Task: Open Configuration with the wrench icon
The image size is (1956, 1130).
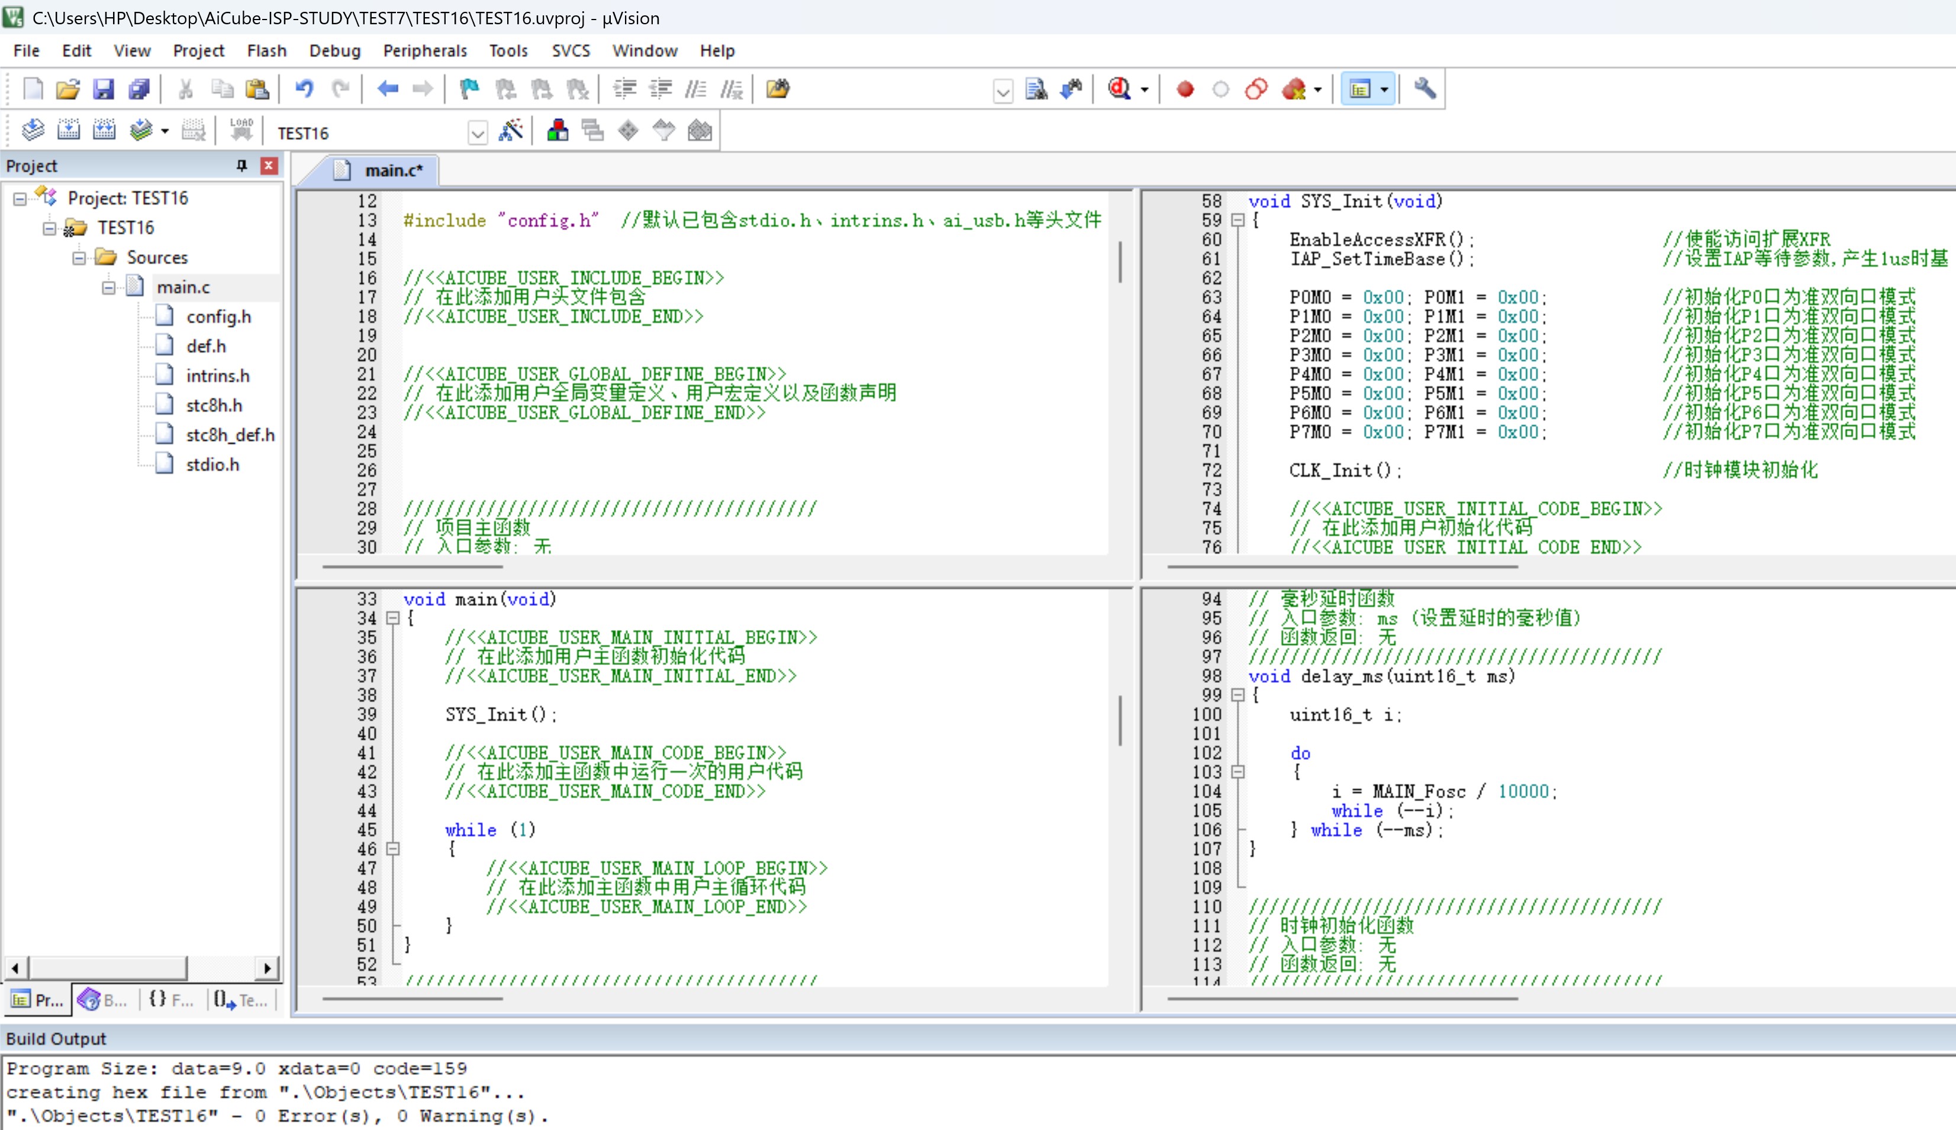Action: 1425,89
